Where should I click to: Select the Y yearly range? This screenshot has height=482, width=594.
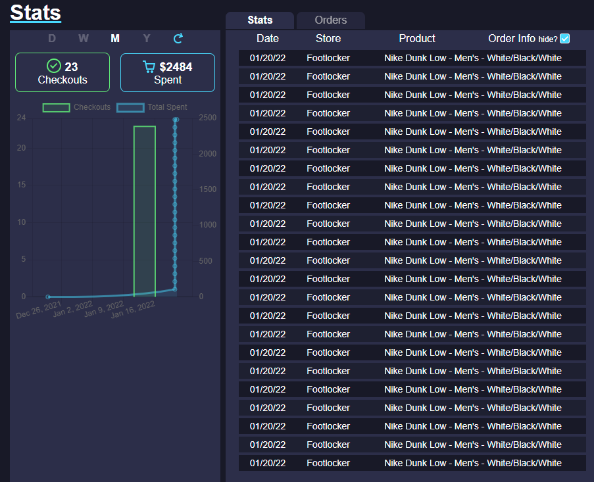point(147,38)
